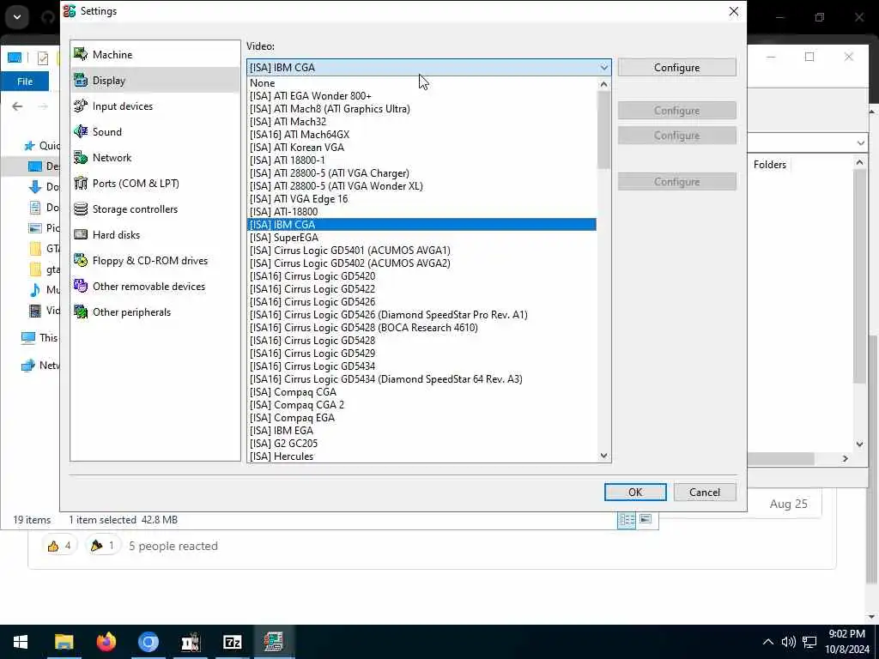Select [ISA] ATI 28800-5 (ATI VGA Charger)
879x659 pixels.
tap(421, 173)
